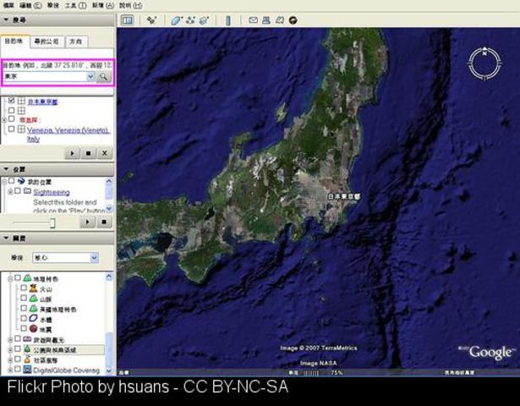The width and height of the screenshot is (520, 406).
Task: Expand the DigitalGlobe Coverage tree node
Action: coord(10,370)
